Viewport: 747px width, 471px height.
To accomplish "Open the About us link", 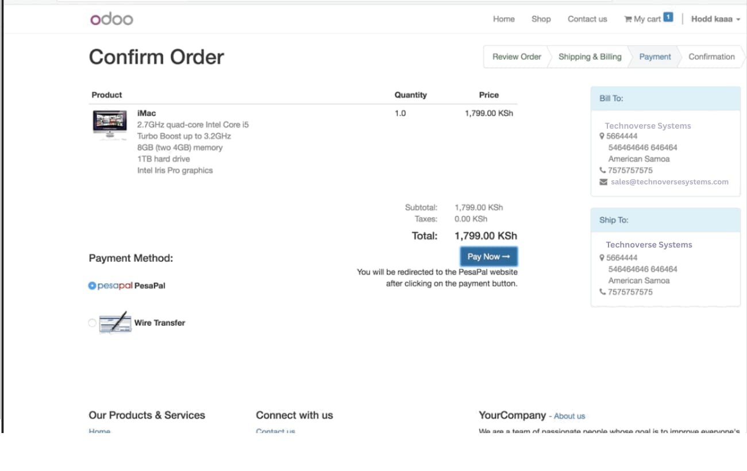I will coord(569,416).
